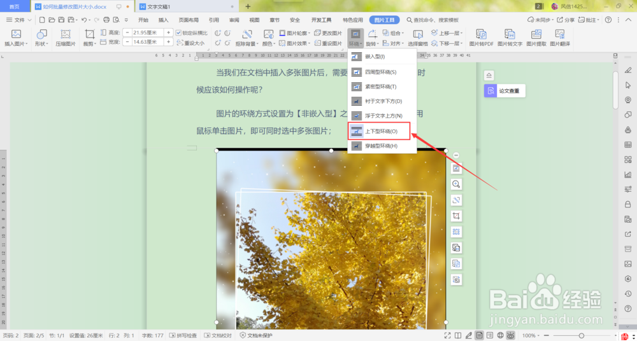Switch to outline view icon in status bar
Viewport: 637px width, 341px height.
point(490,335)
